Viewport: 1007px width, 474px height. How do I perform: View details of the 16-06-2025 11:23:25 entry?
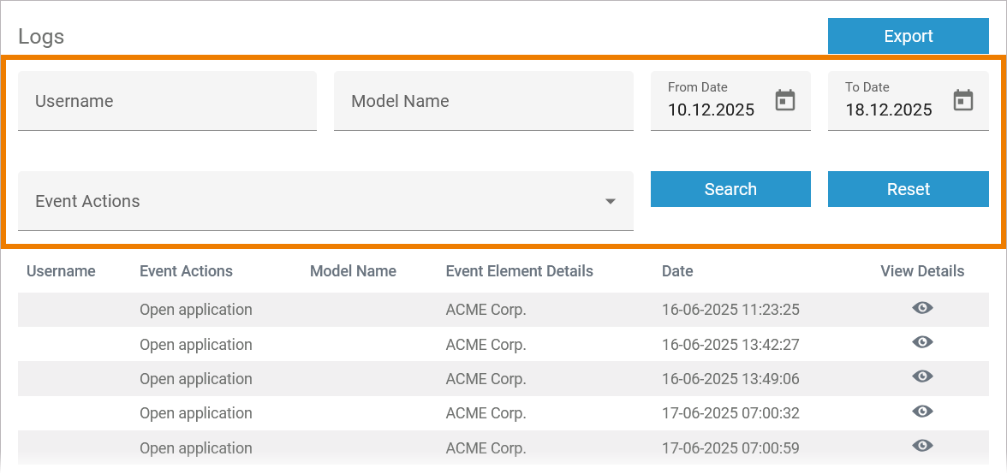[922, 308]
